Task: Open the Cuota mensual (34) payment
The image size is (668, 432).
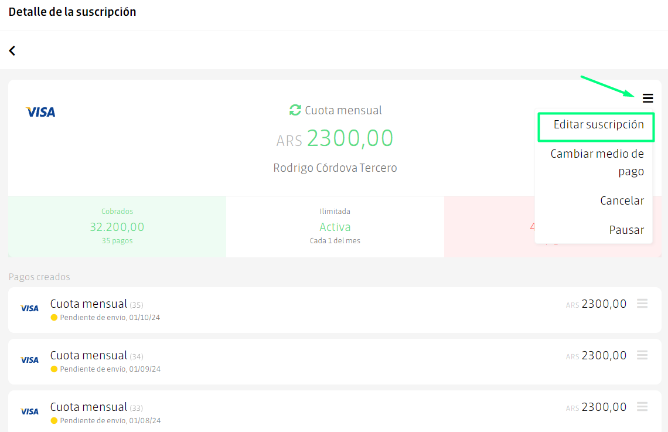Action: [x=335, y=362]
